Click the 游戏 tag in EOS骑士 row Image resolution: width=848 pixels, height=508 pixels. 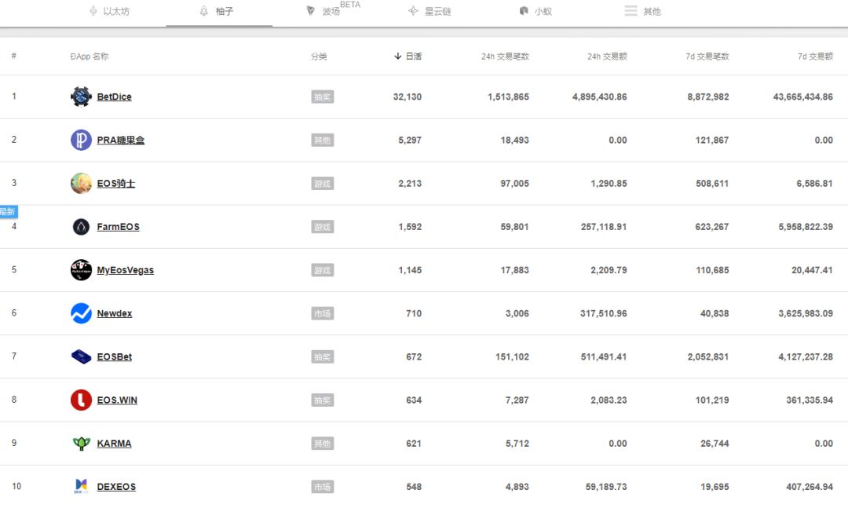[323, 184]
